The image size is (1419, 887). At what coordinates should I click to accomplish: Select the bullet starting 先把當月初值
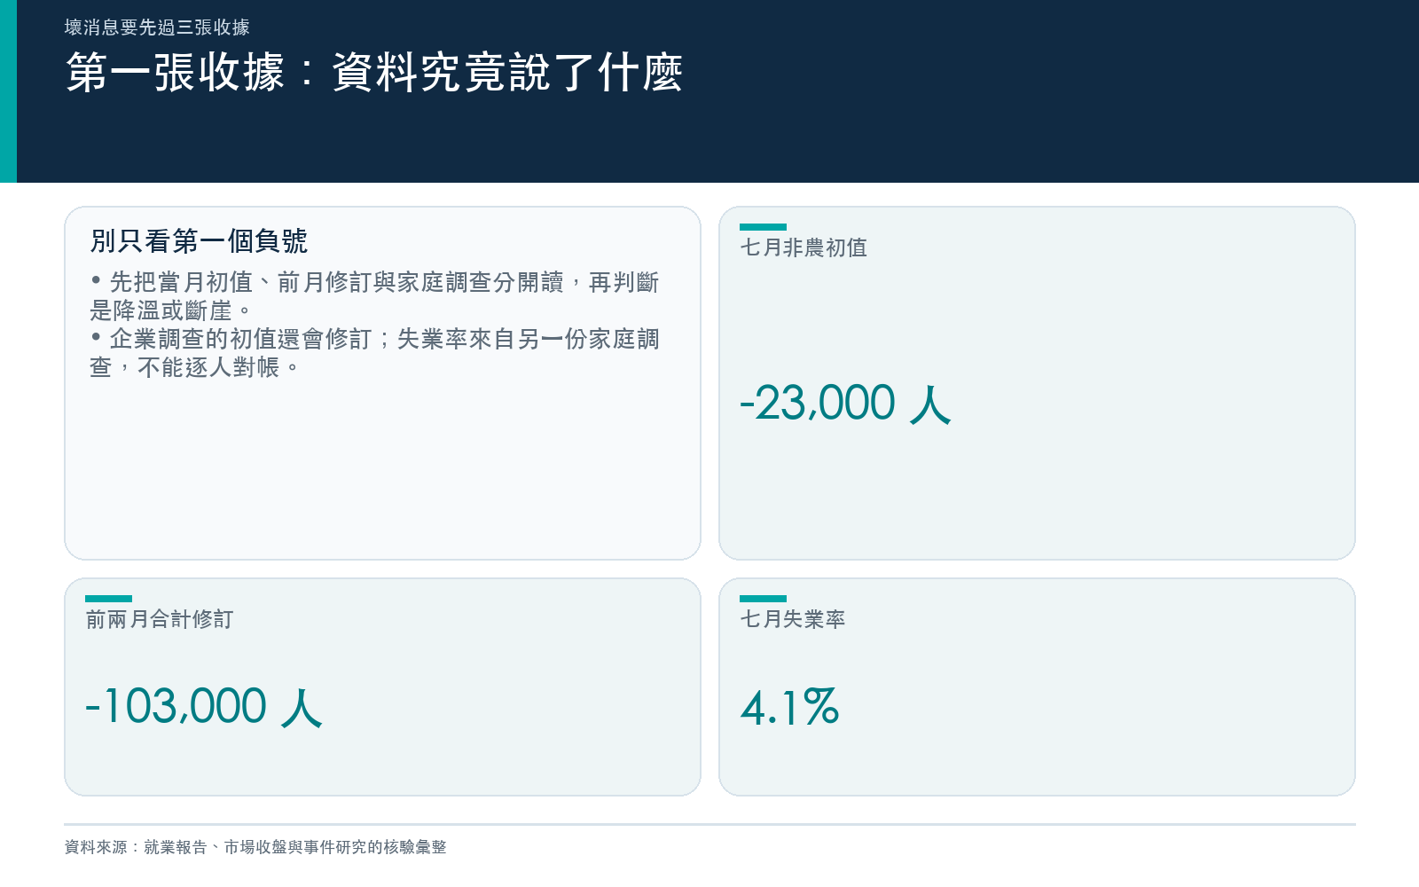coord(374,296)
